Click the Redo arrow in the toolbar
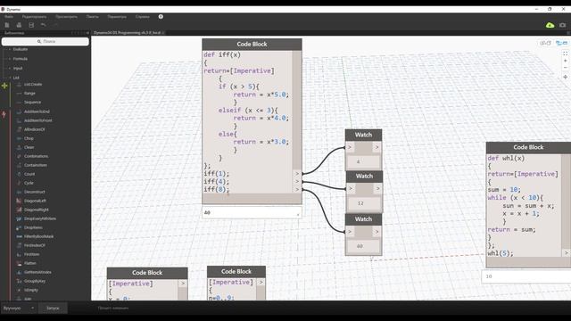The image size is (571, 321). (55, 25)
